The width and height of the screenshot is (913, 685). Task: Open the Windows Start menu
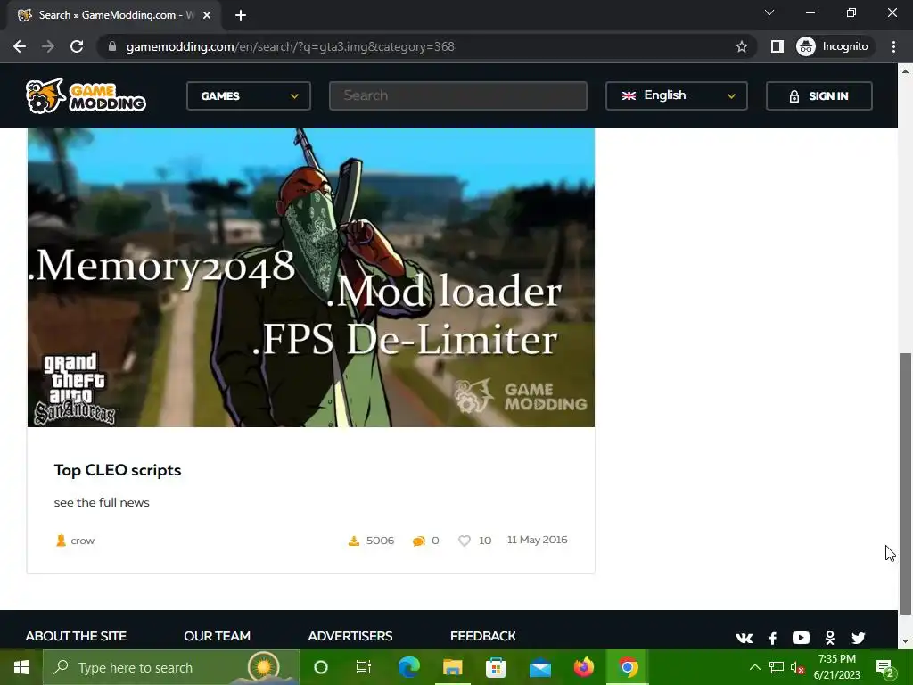pyautogui.click(x=21, y=667)
